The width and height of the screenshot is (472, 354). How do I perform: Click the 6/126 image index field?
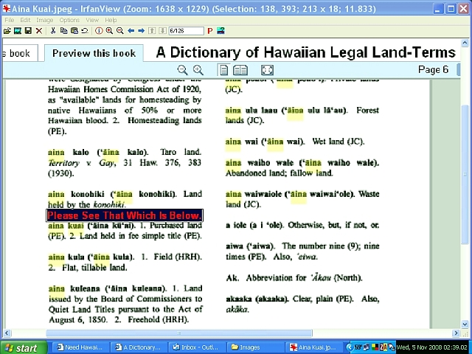(x=186, y=31)
